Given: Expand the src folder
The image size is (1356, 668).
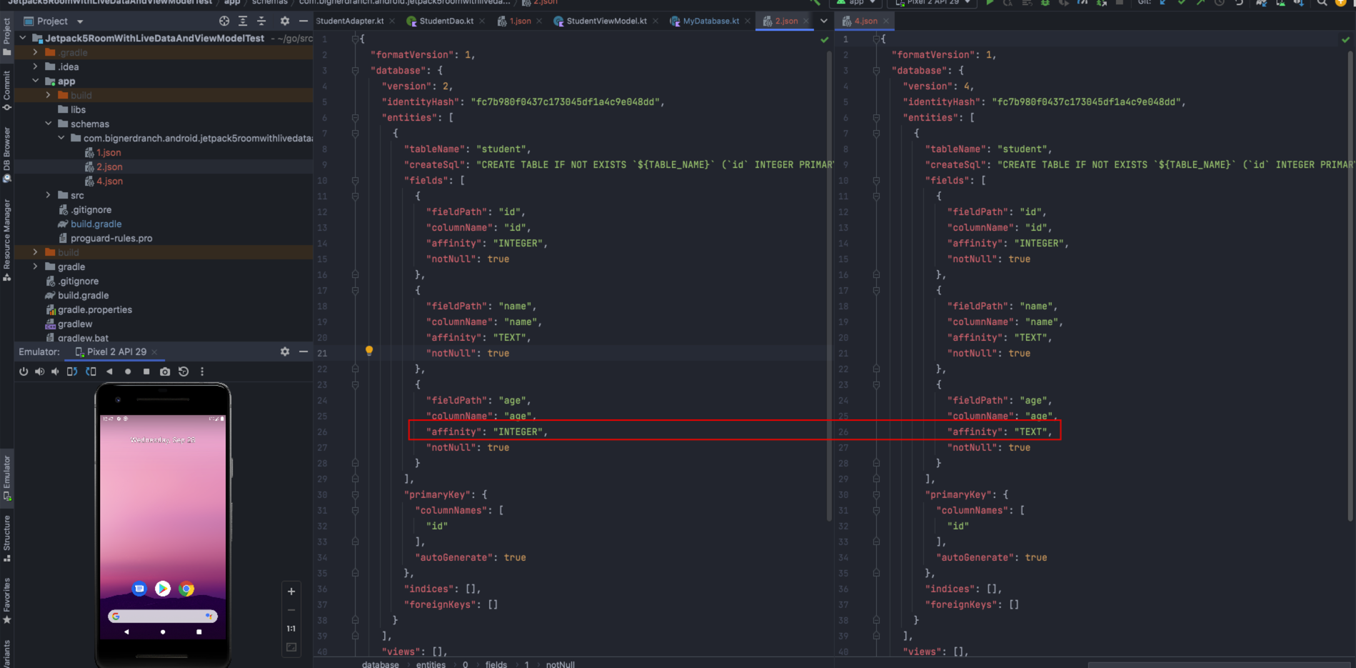Looking at the screenshot, I should [49, 195].
